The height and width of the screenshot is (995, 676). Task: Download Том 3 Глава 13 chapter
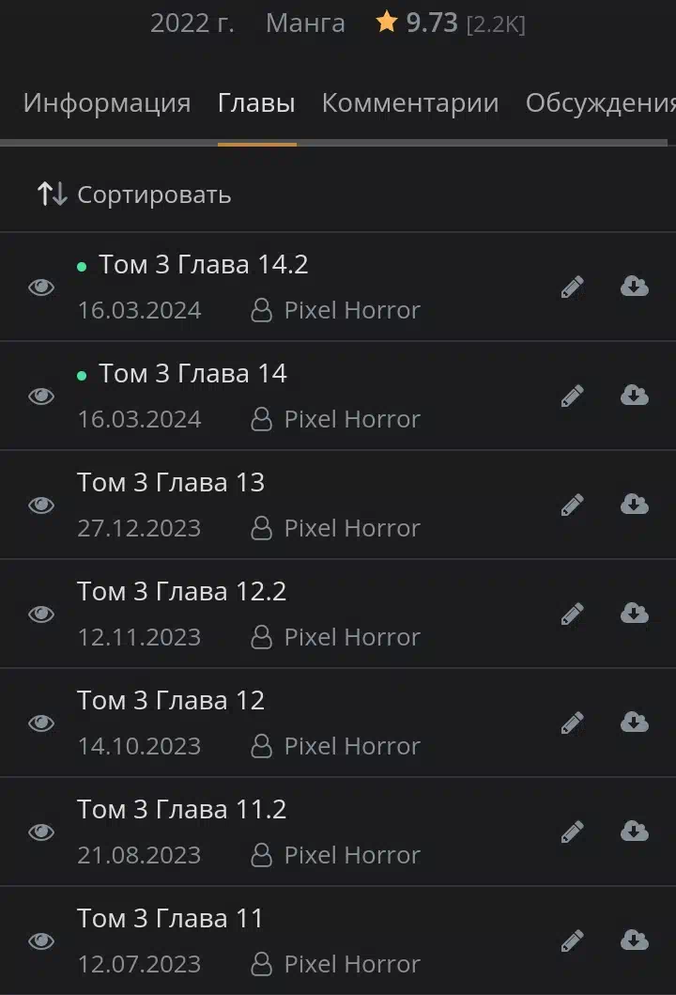pyautogui.click(x=634, y=505)
